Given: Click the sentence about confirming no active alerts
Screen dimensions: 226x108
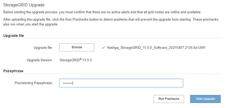Looking at the screenshot, I should (102, 12).
